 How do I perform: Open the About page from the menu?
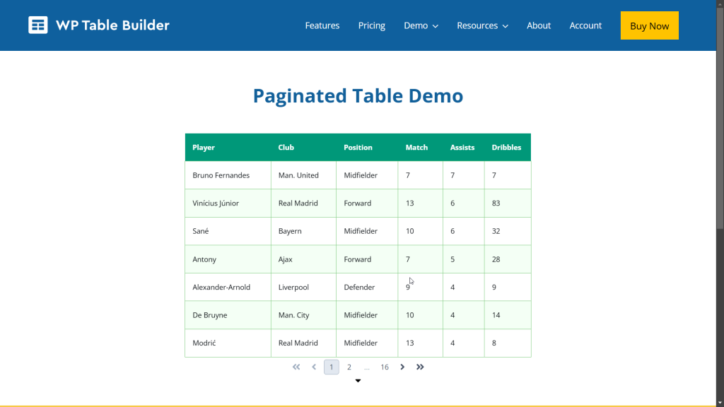(x=538, y=25)
